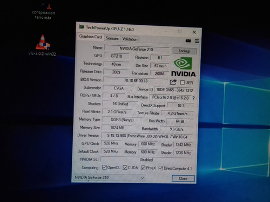Click the GPU-Z screenshot camera icon
This screenshot has height=202, width=270.
pyautogui.click(x=188, y=41)
